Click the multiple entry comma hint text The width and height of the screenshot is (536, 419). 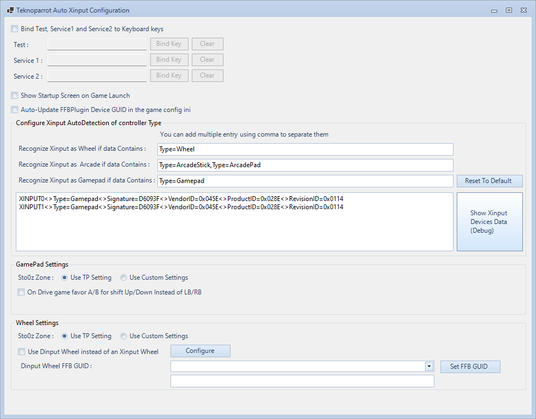(x=244, y=134)
